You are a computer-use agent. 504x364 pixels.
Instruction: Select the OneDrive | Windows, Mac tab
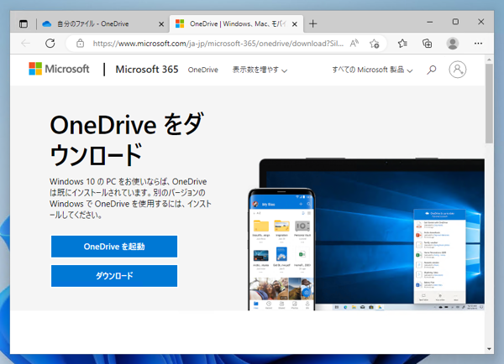237,23
